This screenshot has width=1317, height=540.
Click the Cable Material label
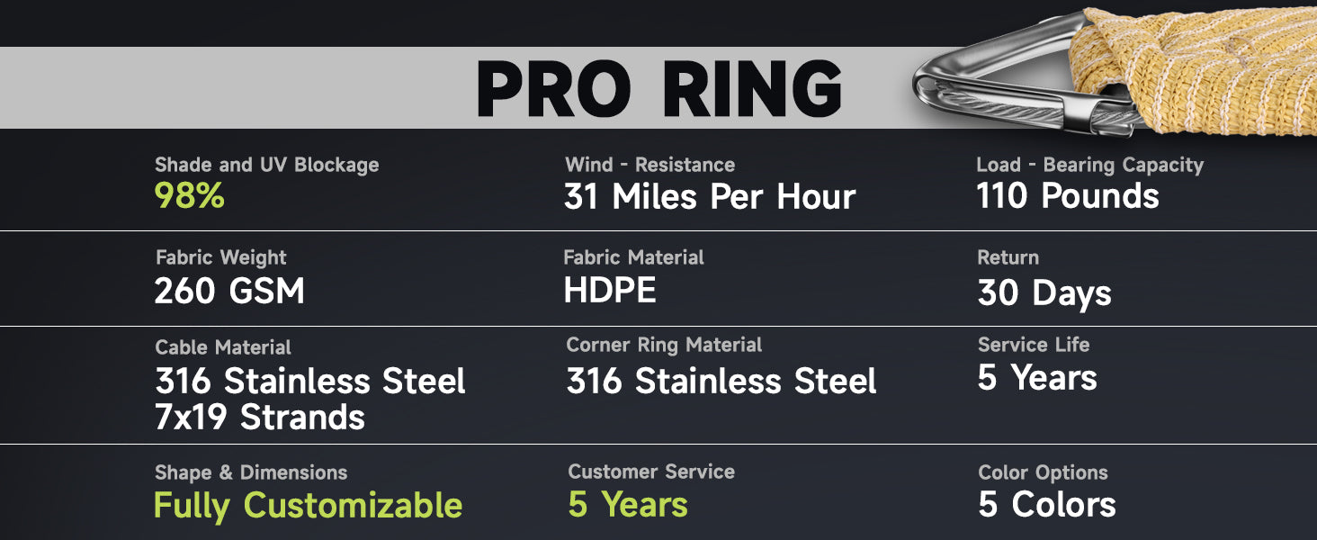223,347
